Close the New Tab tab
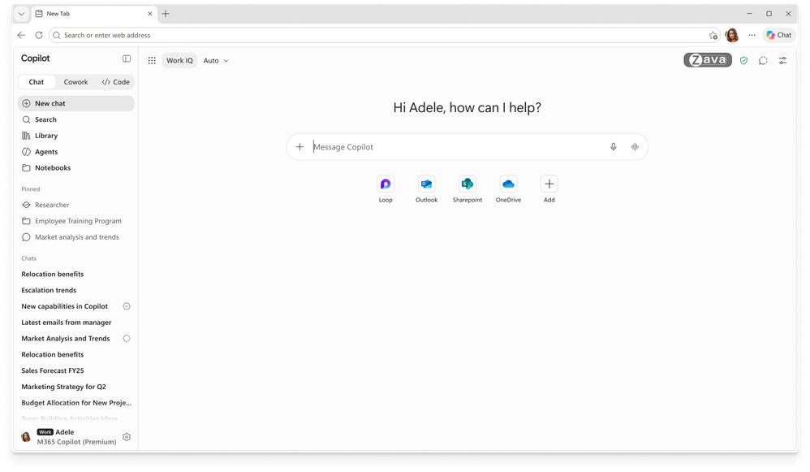This screenshot has width=810, height=472. point(150,14)
